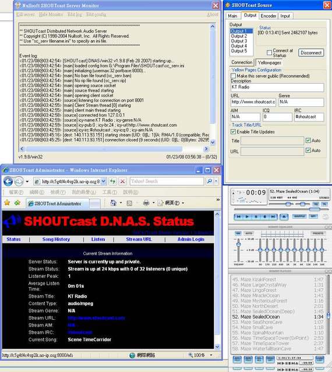Screen dimensions: 332x372
Task: Refresh the page in Internet Explorer
Action: (112, 181)
